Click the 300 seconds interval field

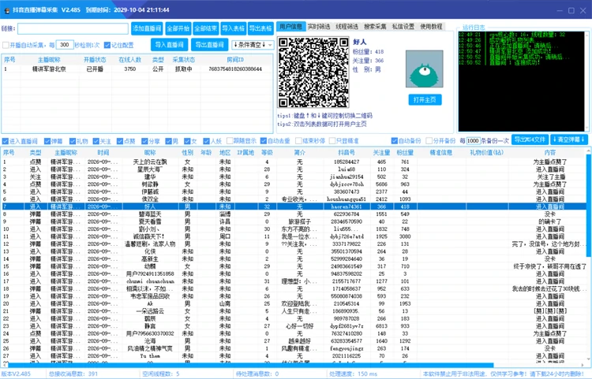pos(65,45)
